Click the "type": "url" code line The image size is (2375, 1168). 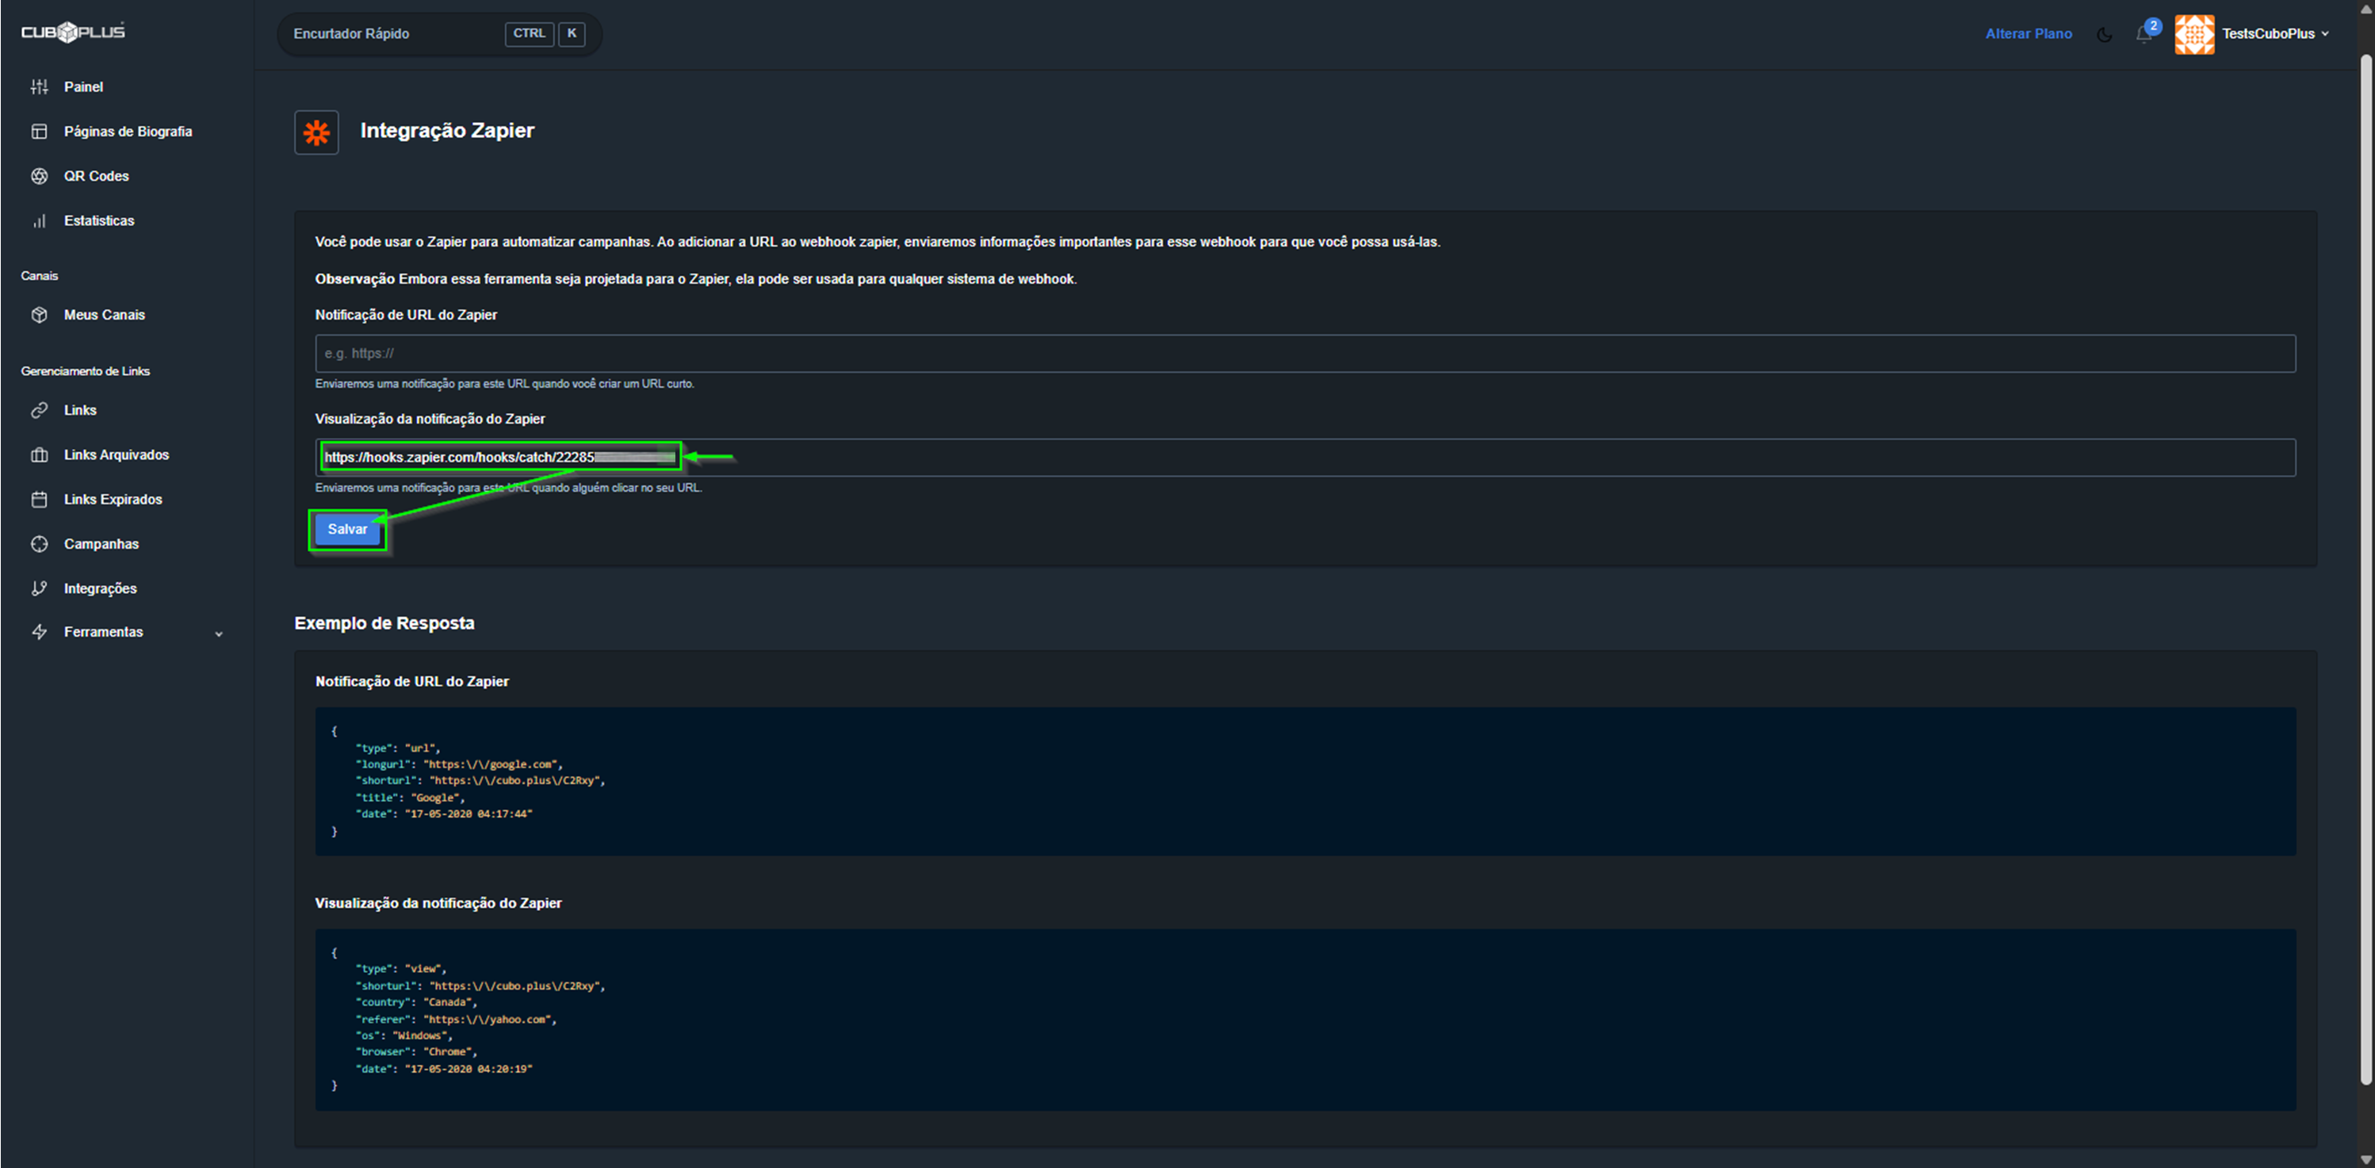397,748
